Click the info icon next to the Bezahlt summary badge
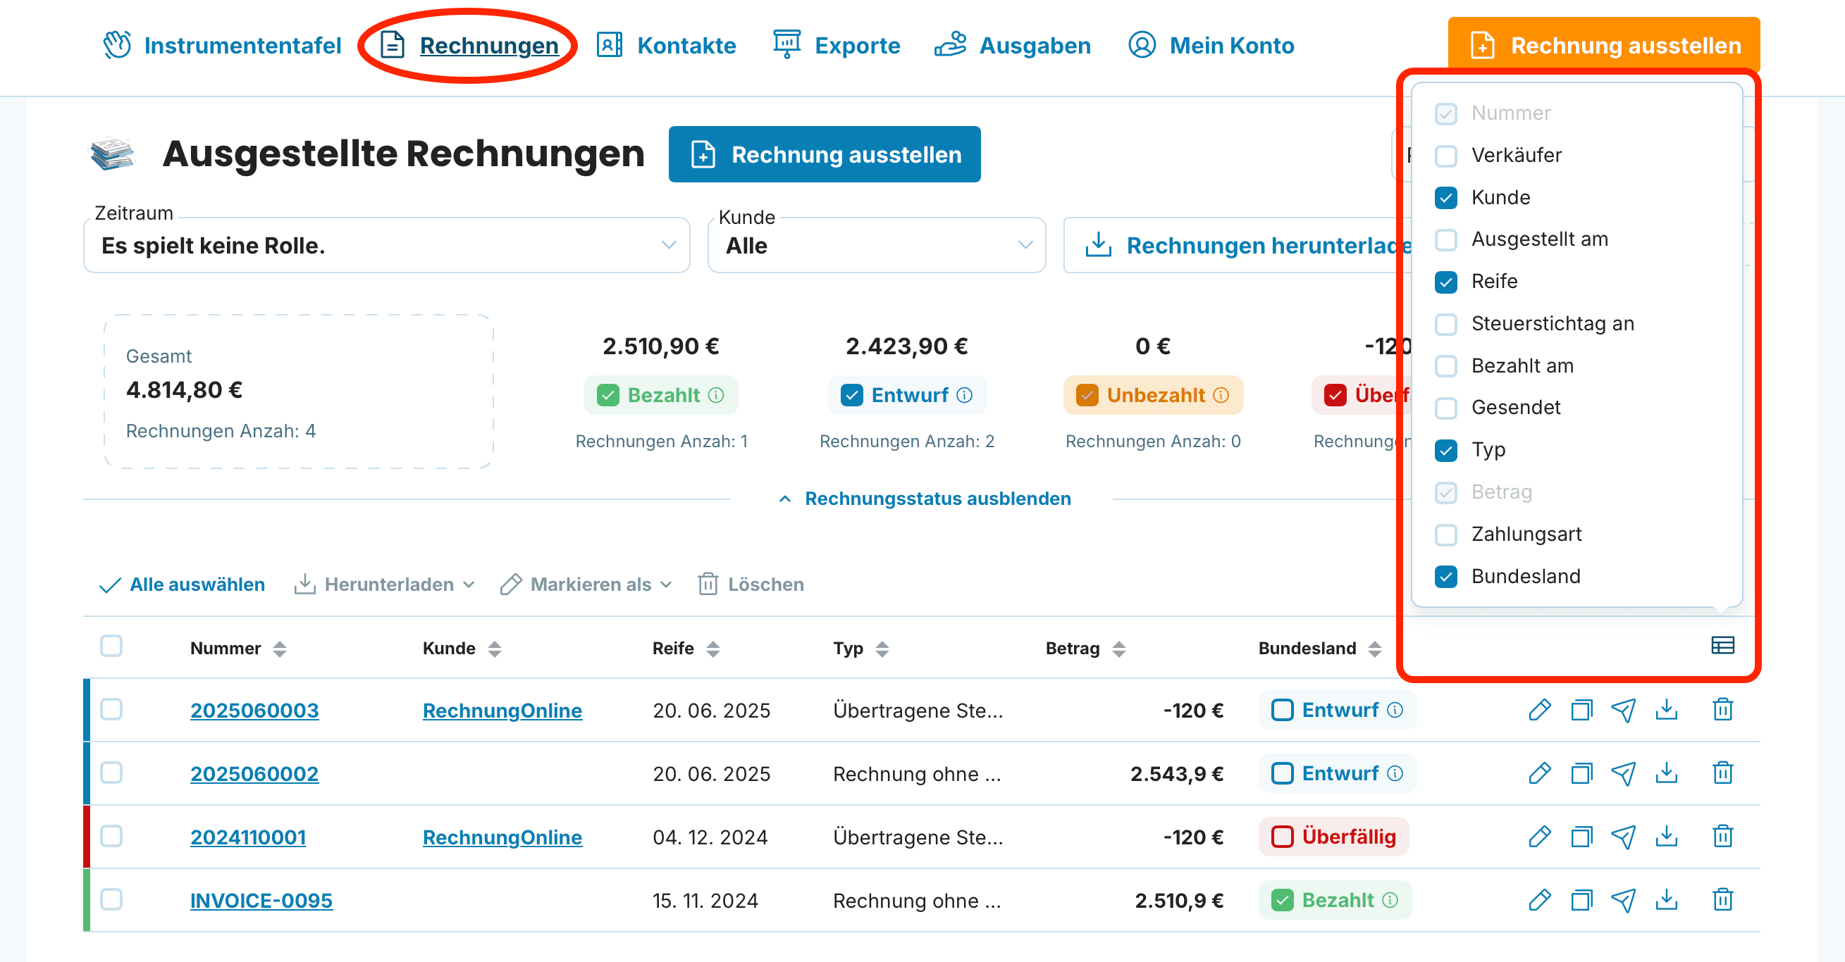1845x962 pixels. tap(716, 395)
